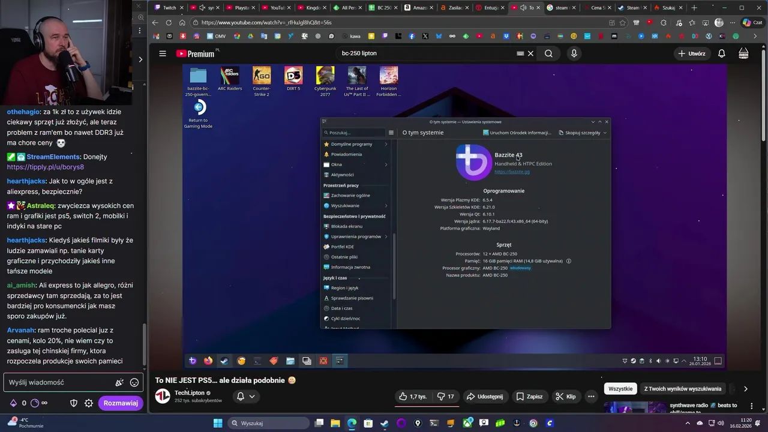Select the Wszystkie filter chip
This screenshot has width=768, height=432.
(x=620, y=389)
